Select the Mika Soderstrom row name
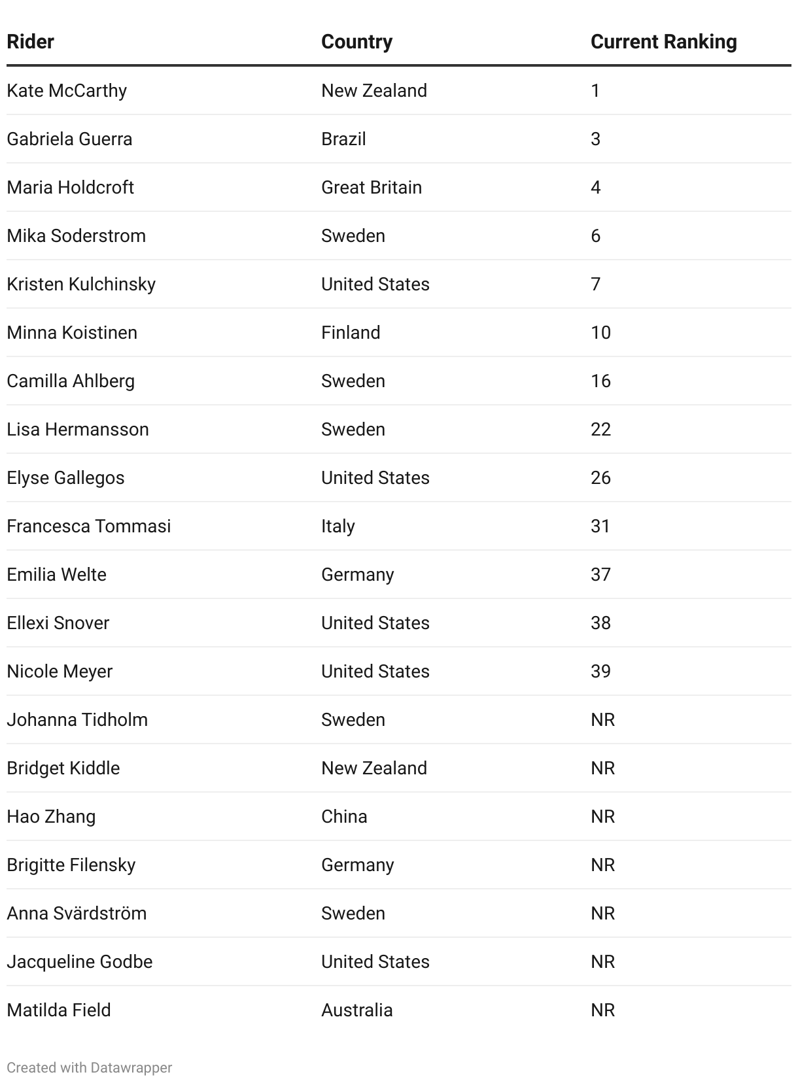This screenshot has width=798, height=1083. click(76, 235)
